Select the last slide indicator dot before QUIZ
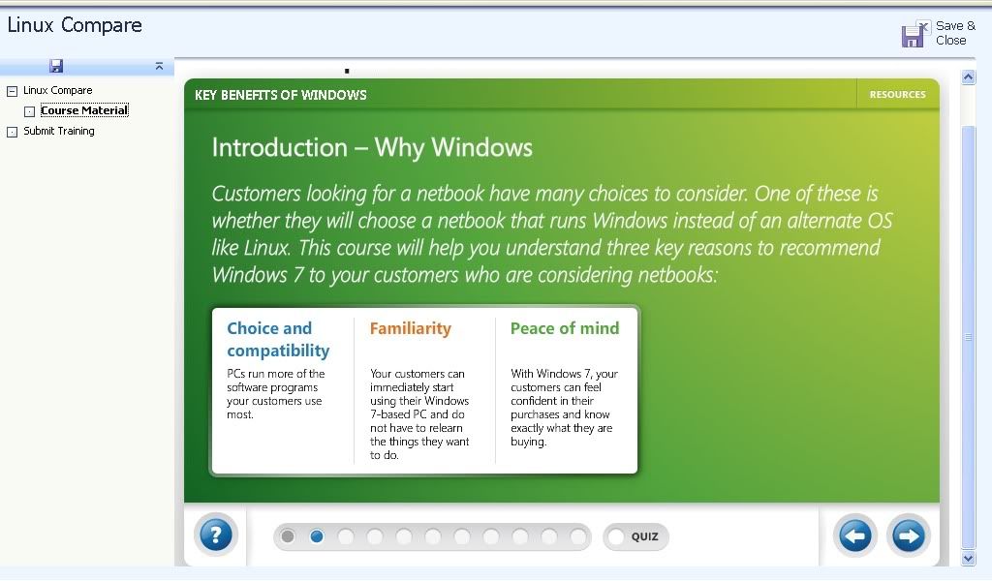 [577, 536]
